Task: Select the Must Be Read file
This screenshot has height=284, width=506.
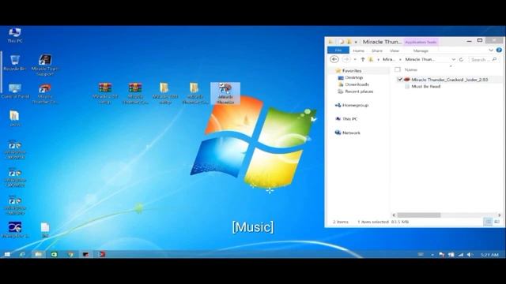Action: (425, 86)
